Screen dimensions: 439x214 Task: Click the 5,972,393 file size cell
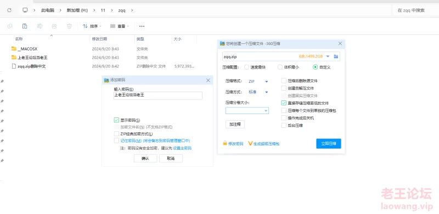pyautogui.click(x=184, y=66)
